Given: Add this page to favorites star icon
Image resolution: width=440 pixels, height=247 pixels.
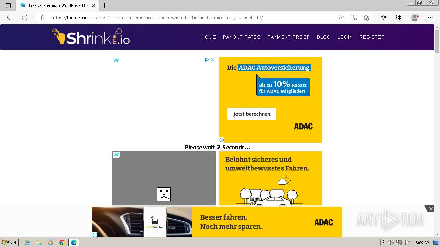Looking at the screenshot, I should click(366, 17).
